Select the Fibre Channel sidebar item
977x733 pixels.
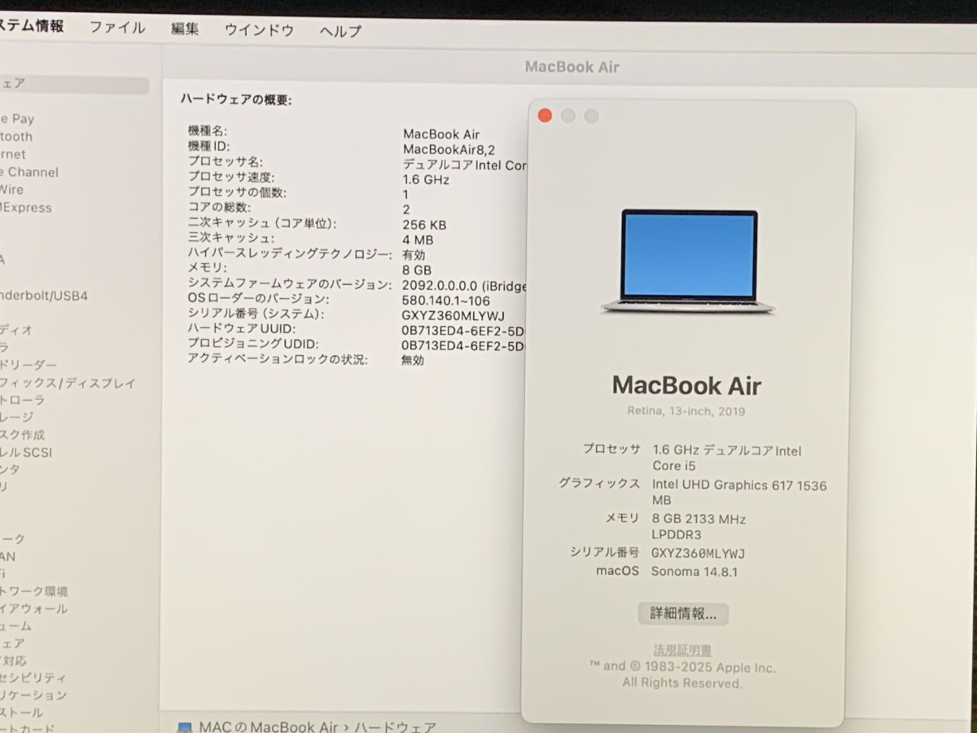coord(29,172)
